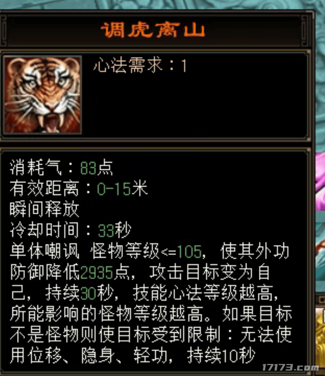Viewport: 325px width, 376px height.
Task: Click the 冷却时间 cooldown label
Action: click(x=44, y=230)
